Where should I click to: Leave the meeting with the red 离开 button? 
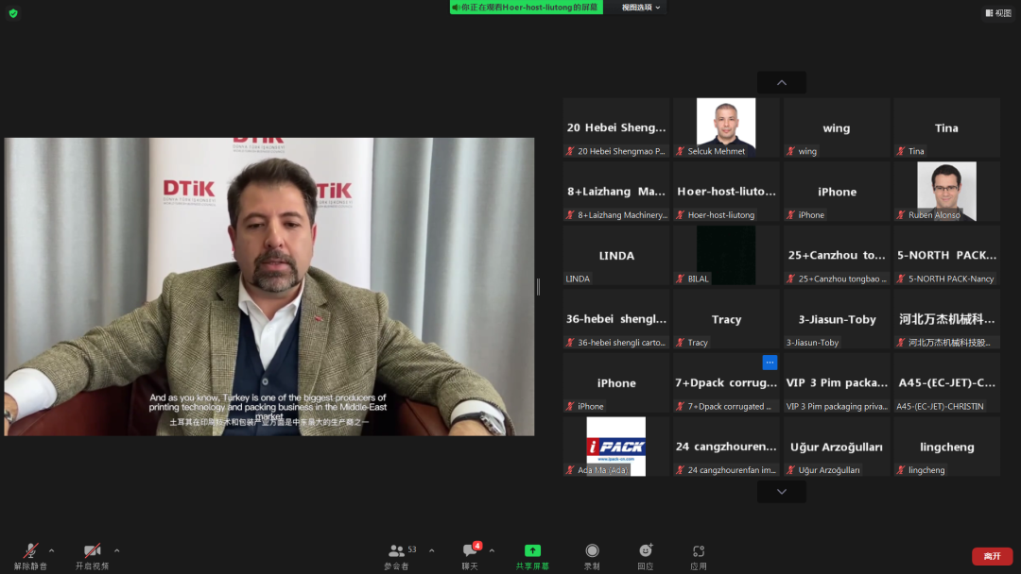coord(992,556)
